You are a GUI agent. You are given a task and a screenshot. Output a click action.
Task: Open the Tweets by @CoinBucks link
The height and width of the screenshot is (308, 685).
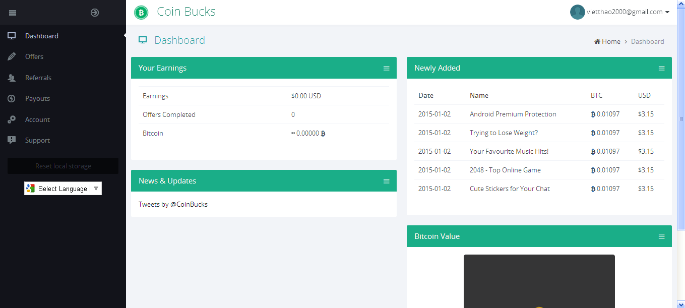173,204
